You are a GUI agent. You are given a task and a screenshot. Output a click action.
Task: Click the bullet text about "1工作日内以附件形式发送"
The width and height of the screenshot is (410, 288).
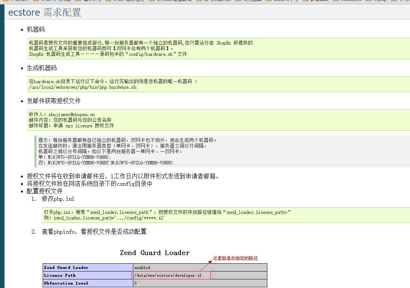pos(123,176)
